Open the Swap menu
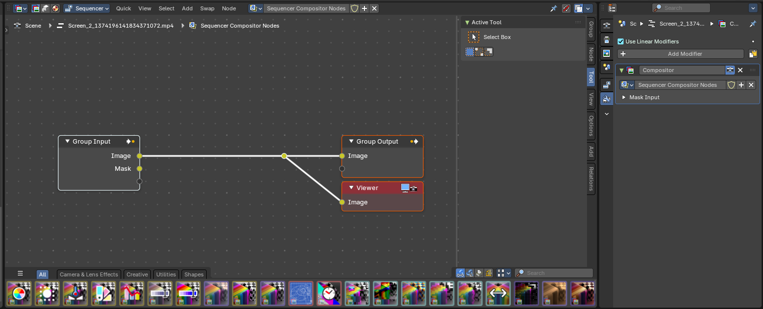Image resolution: width=763 pixels, height=309 pixels. [207, 8]
